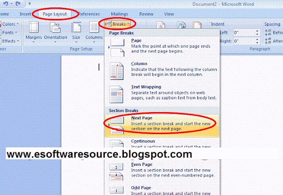Viewport: 283px width, 195px height.
Task: Switch to the Insert tab
Action: click(25, 14)
